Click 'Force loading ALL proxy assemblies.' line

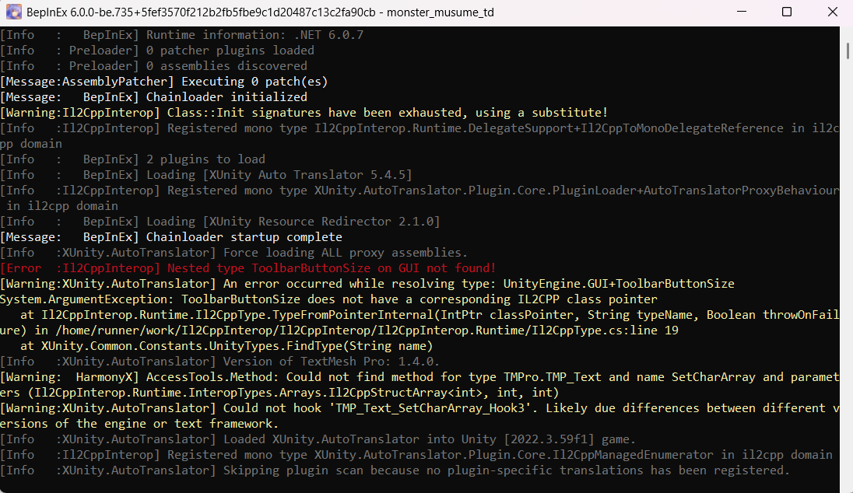234,253
